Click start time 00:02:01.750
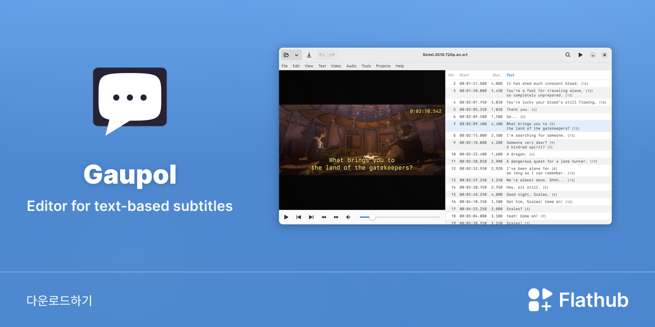The width and height of the screenshot is (655, 327). 473,102
